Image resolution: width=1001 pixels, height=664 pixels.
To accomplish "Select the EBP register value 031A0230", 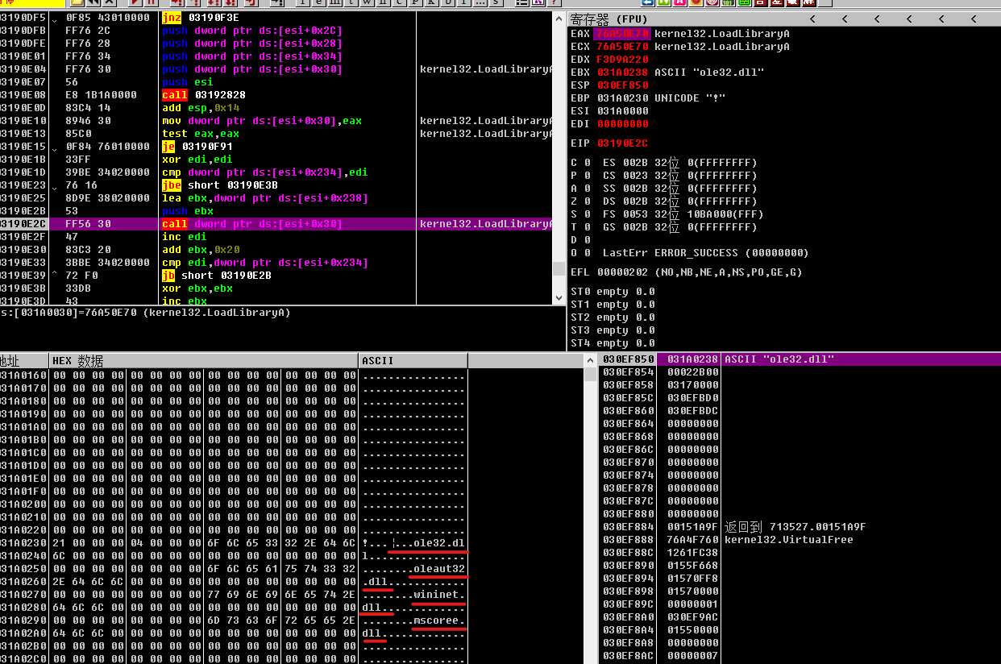I will pos(622,98).
